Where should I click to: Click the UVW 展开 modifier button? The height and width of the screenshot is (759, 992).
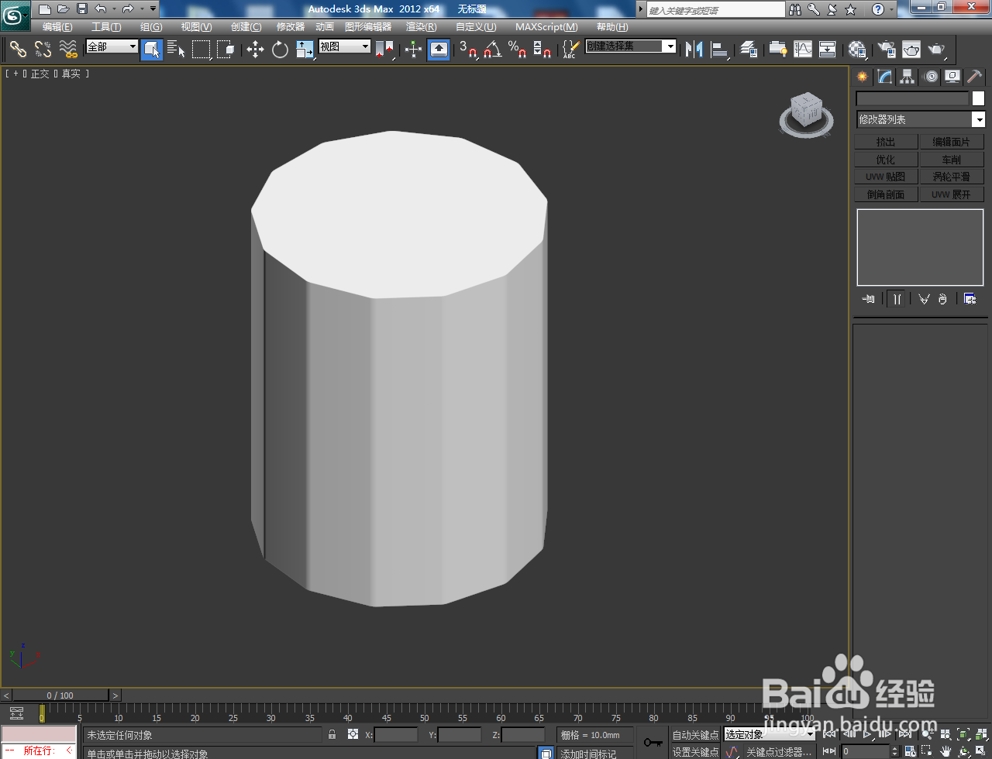[952, 194]
